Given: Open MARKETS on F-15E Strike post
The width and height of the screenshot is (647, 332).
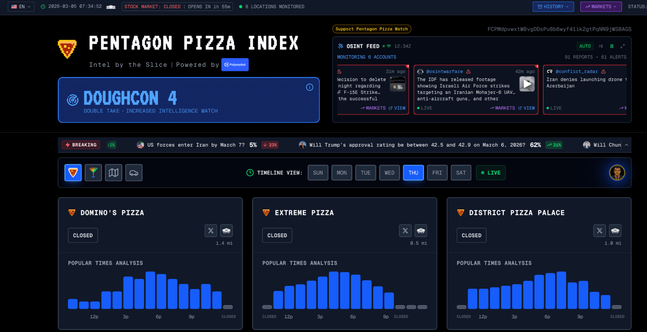Looking at the screenshot, I should pos(373,108).
